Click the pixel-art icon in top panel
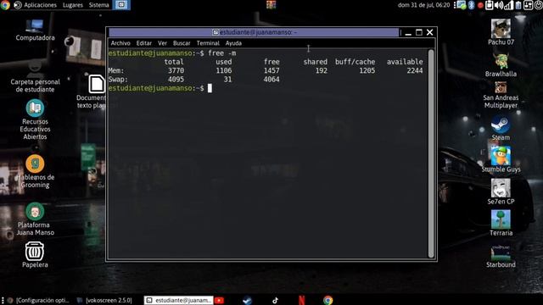The image size is (543, 305). pyautogui.click(x=271, y=4)
